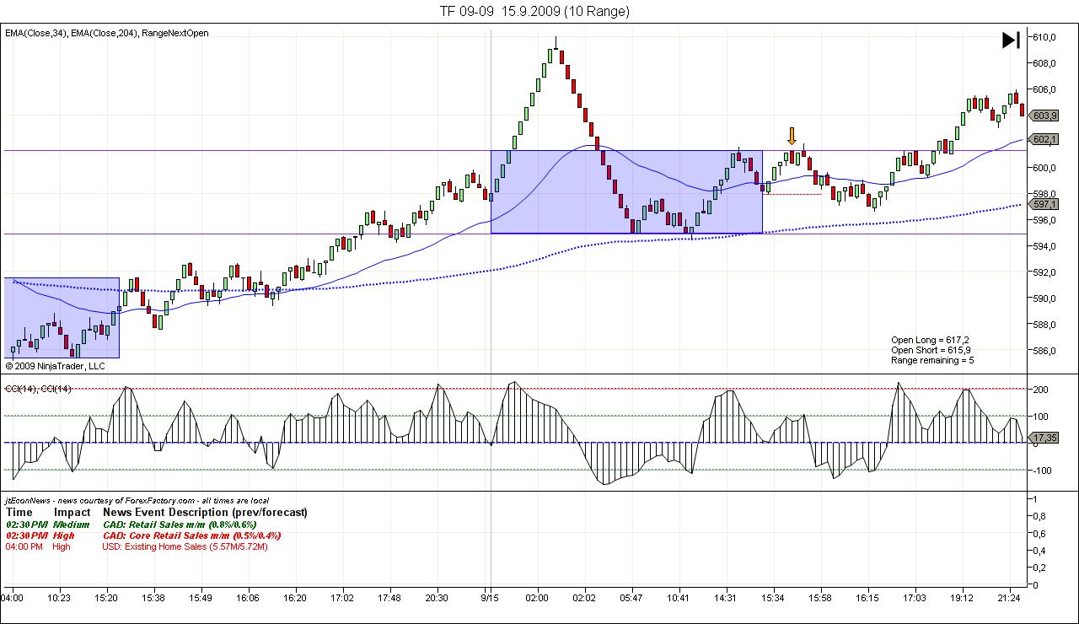Click the "Range remaining = 5" text
This screenshot has height=624, width=1079.
[x=933, y=360]
